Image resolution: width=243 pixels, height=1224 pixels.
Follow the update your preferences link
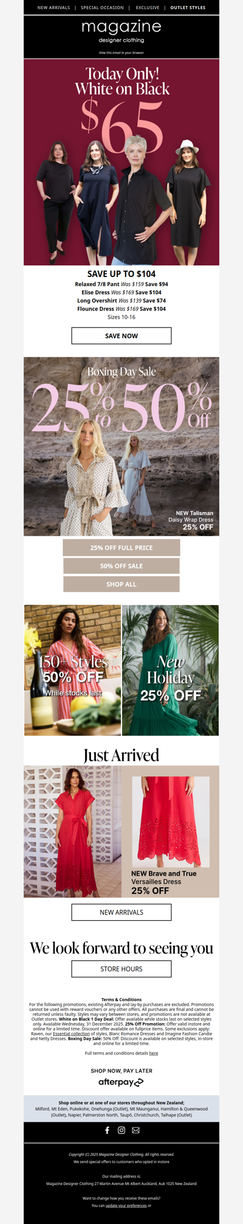click(126, 1205)
